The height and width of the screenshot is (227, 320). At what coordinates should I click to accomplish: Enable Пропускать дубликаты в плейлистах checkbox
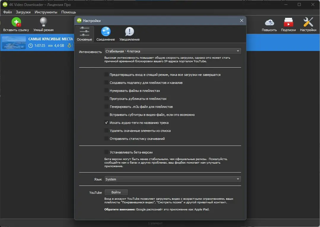[106, 98]
